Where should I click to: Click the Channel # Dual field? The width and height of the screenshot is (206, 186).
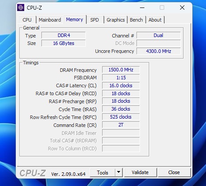(158, 35)
